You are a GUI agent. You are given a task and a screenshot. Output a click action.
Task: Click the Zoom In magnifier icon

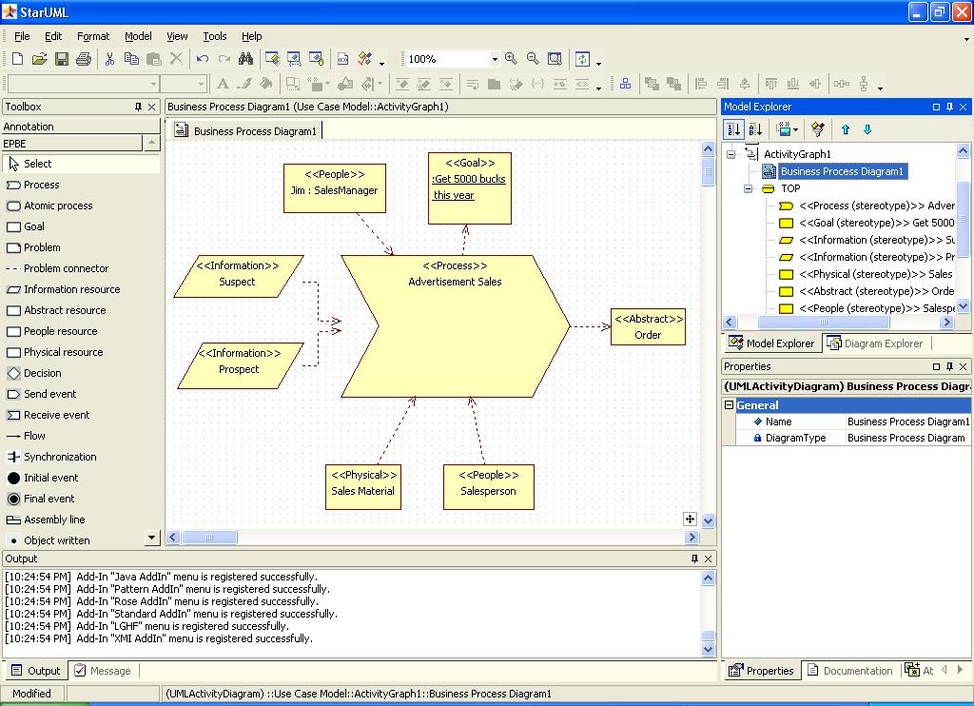[511, 59]
